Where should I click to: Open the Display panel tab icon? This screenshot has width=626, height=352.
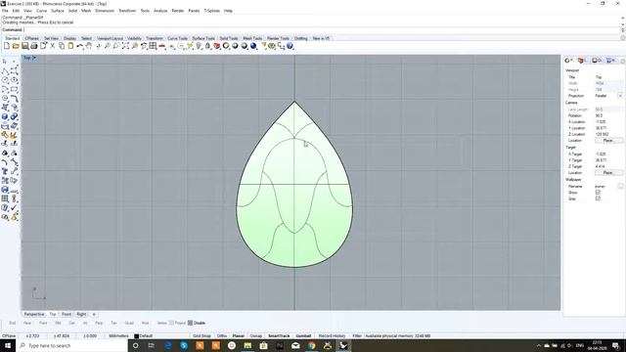pos(597,61)
